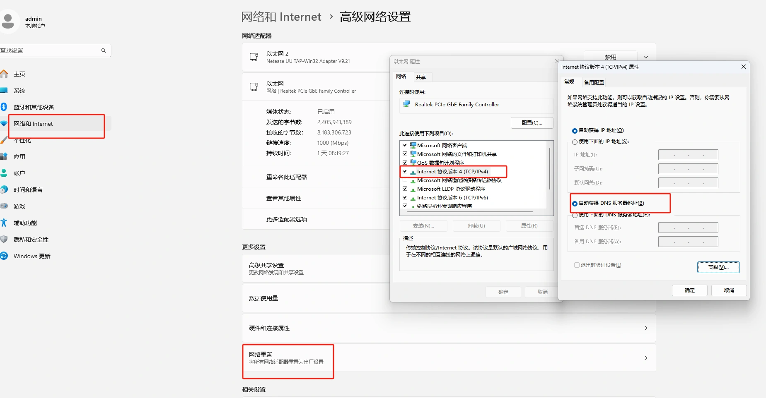Click 属性(R) button in 以太网 属性
This screenshot has width=766, height=398.
(x=529, y=226)
